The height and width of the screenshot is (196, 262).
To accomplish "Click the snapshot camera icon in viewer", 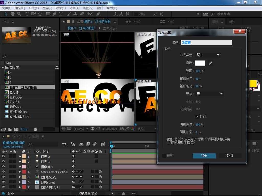I will pos(122,129).
